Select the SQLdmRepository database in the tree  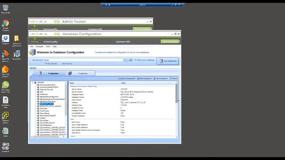point(46,125)
